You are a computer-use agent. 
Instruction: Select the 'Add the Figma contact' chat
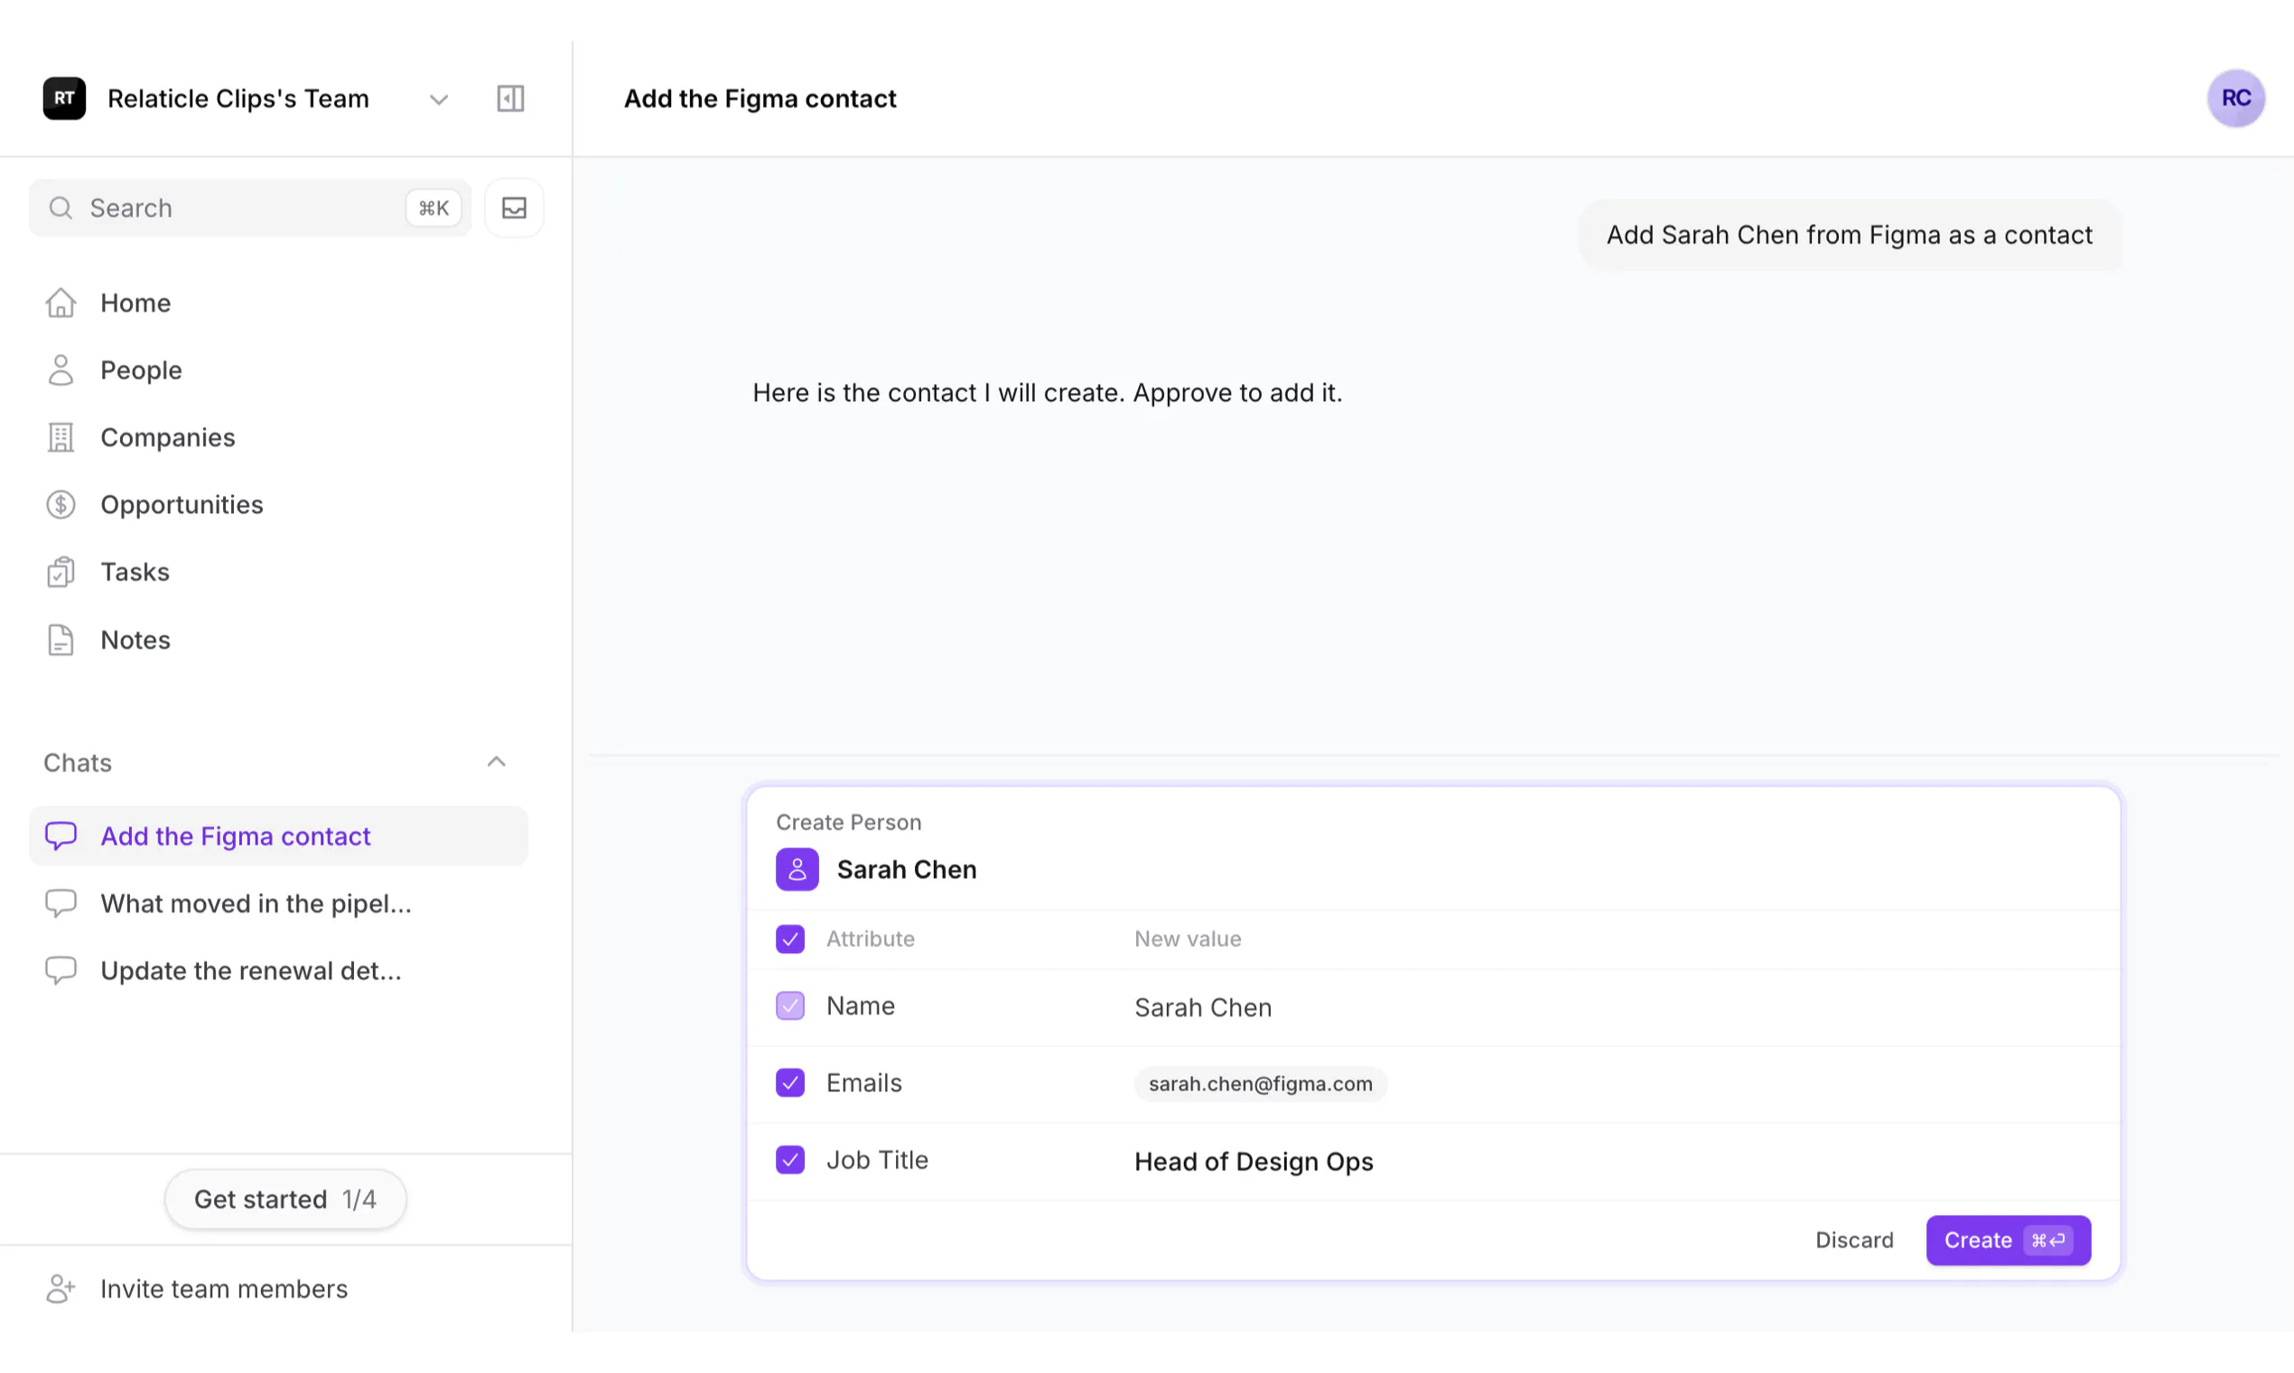278,836
